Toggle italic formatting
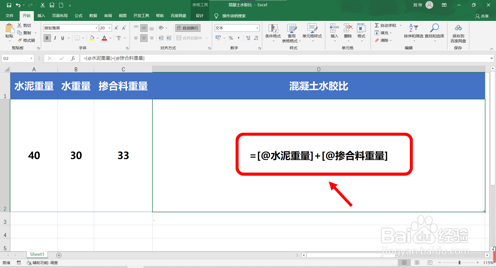This screenshot has height=268, width=496. click(x=55, y=38)
